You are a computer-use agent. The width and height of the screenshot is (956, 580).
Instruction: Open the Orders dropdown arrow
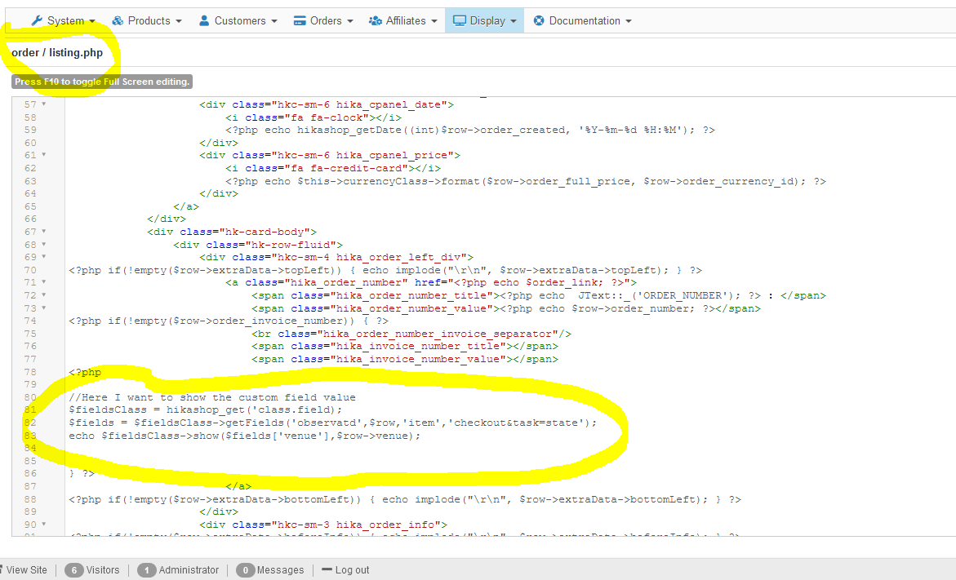350,21
